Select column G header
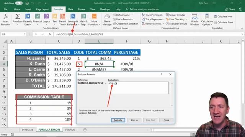The image size is (245, 137). (149, 41)
